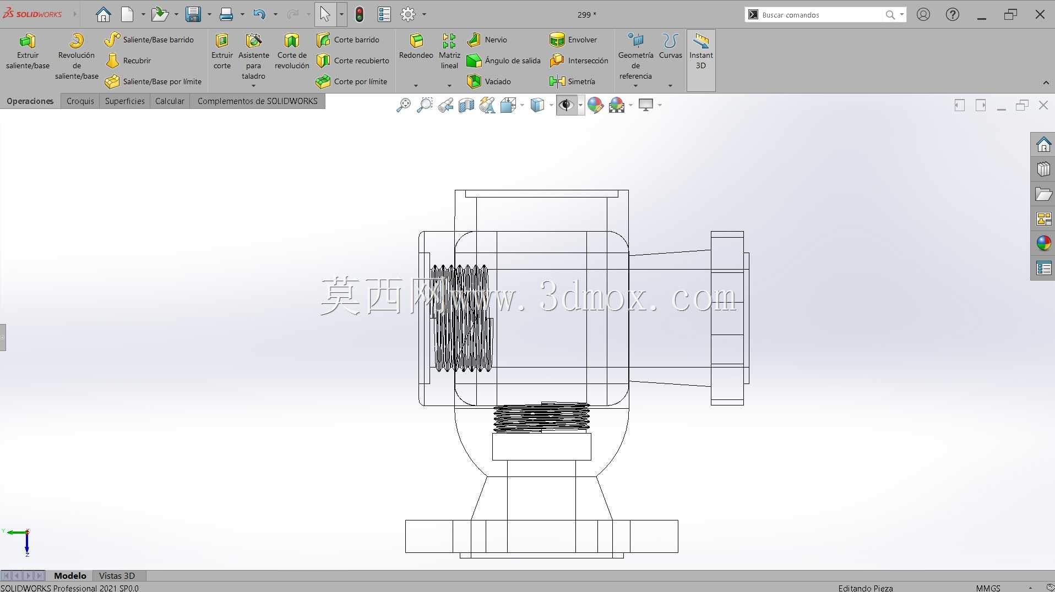The height and width of the screenshot is (592, 1055).
Task: Expand Redondeo dropdown arrow
Action: [416, 86]
